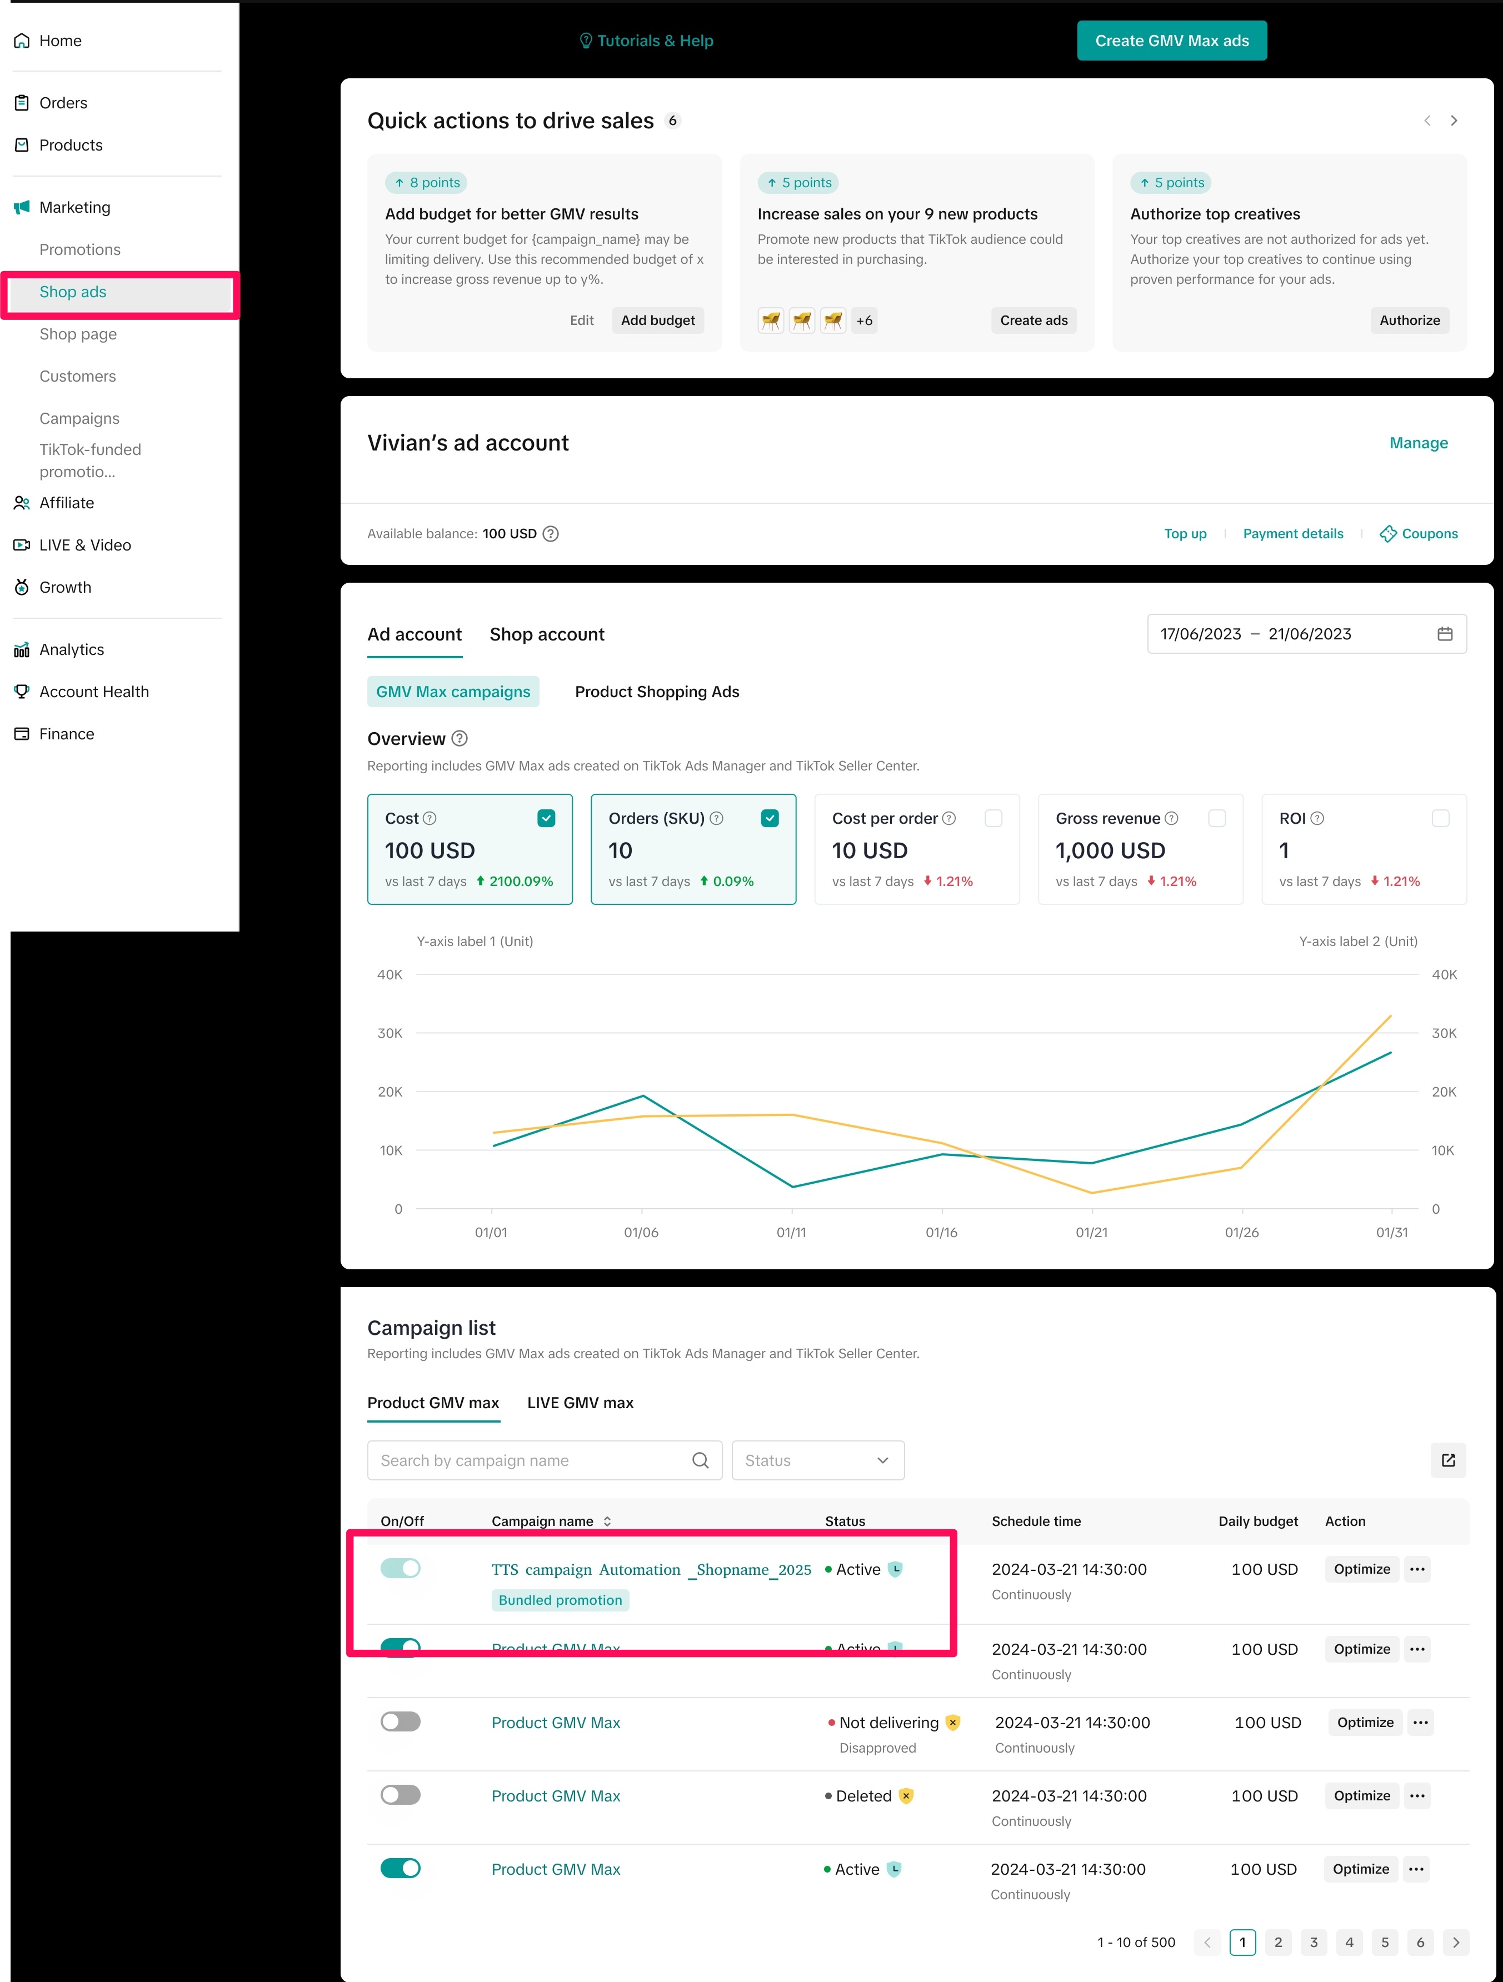Click the help icon next to Available balance
Image resolution: width=1503 pixels, height=1982 pixels.
pos(551,533)
